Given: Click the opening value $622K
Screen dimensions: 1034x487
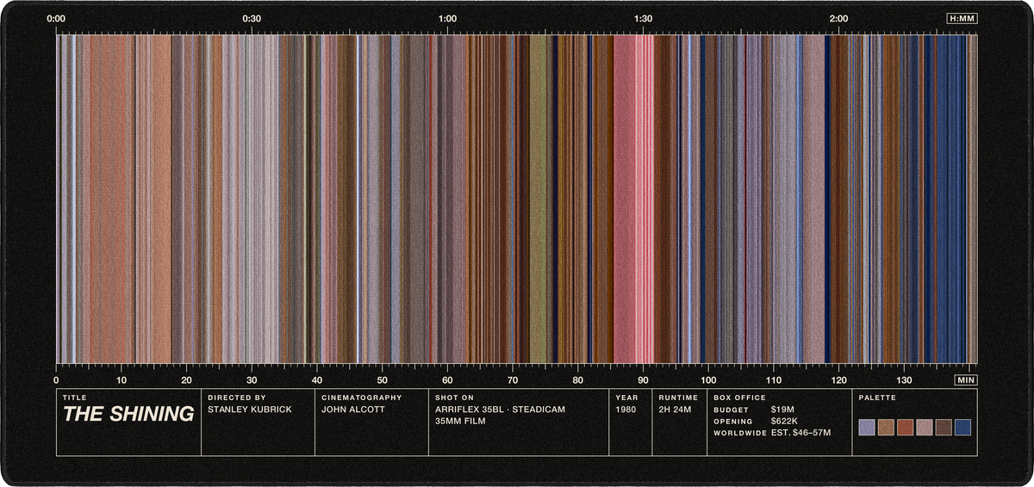Looking at the screenshot, I should click(x=785, y=421).
